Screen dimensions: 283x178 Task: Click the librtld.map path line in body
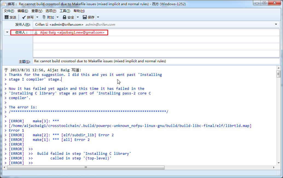(x=130, y=126)
